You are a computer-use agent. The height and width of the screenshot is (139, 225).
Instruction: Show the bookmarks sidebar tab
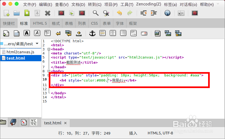[x=13, y=122]
